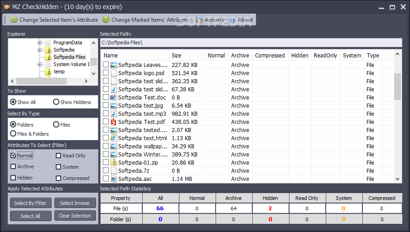Image resolution: width=410 pixels, height=232 pixels.
Task: Click the Hidden column header
Action: [x=299, y=55]
